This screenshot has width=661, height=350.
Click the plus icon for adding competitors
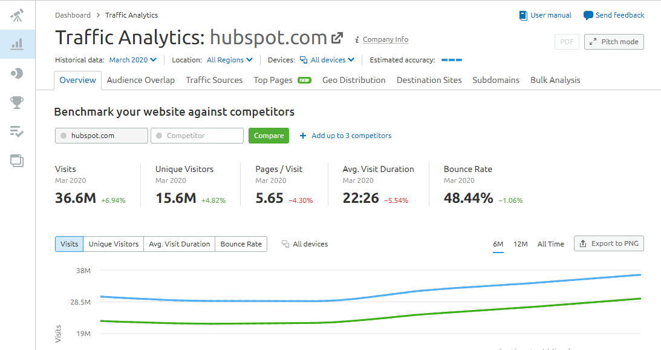tap(302, 136)
